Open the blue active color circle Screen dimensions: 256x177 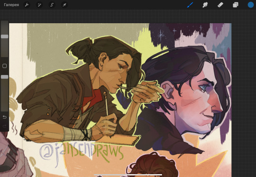click(251, 5)
